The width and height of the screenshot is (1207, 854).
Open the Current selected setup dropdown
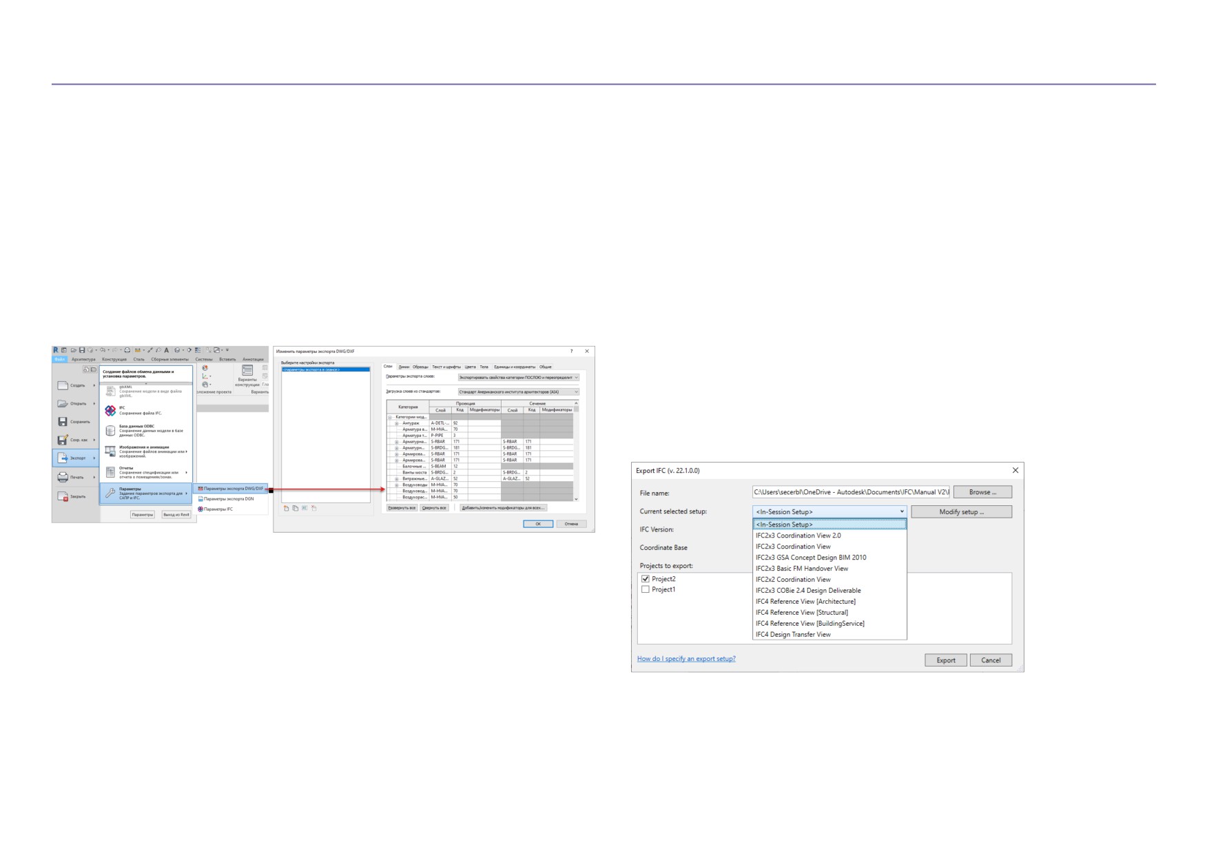pyautogui.click(x=829, y=511)
